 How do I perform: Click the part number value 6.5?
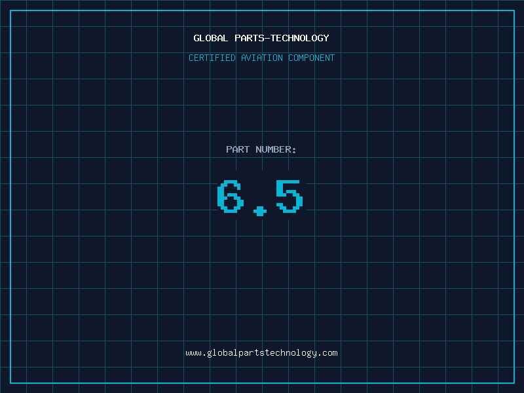point(260,198)
